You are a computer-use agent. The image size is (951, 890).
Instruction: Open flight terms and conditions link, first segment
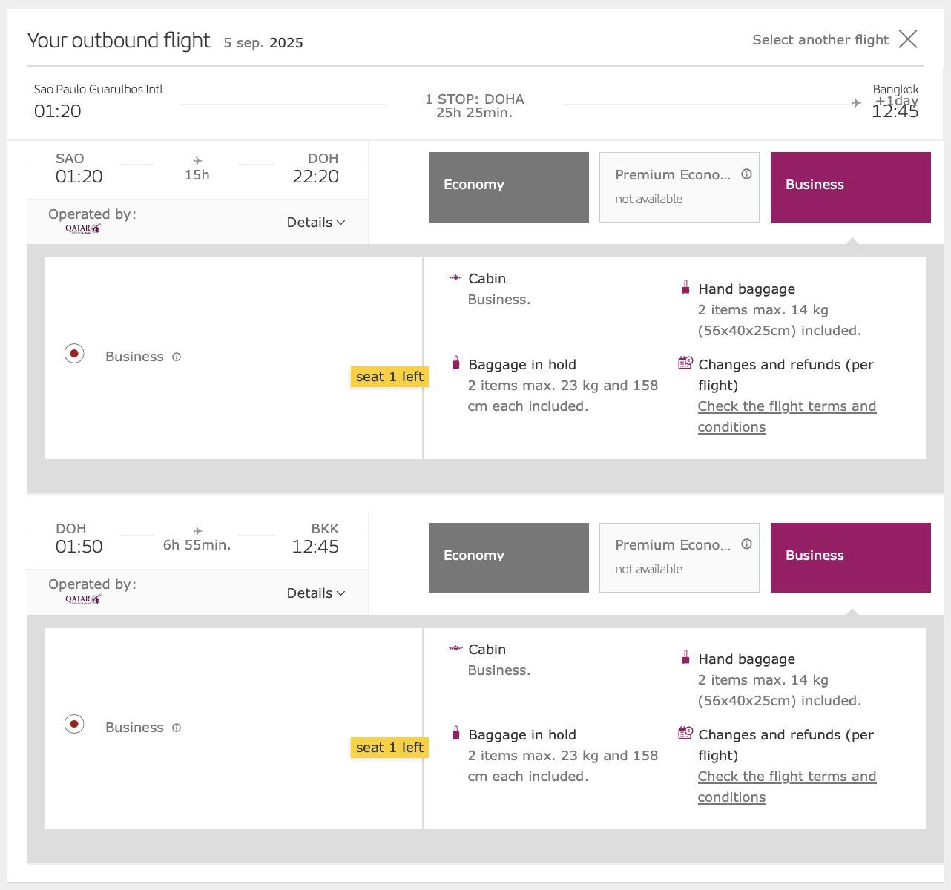click(x=787, y=417)
